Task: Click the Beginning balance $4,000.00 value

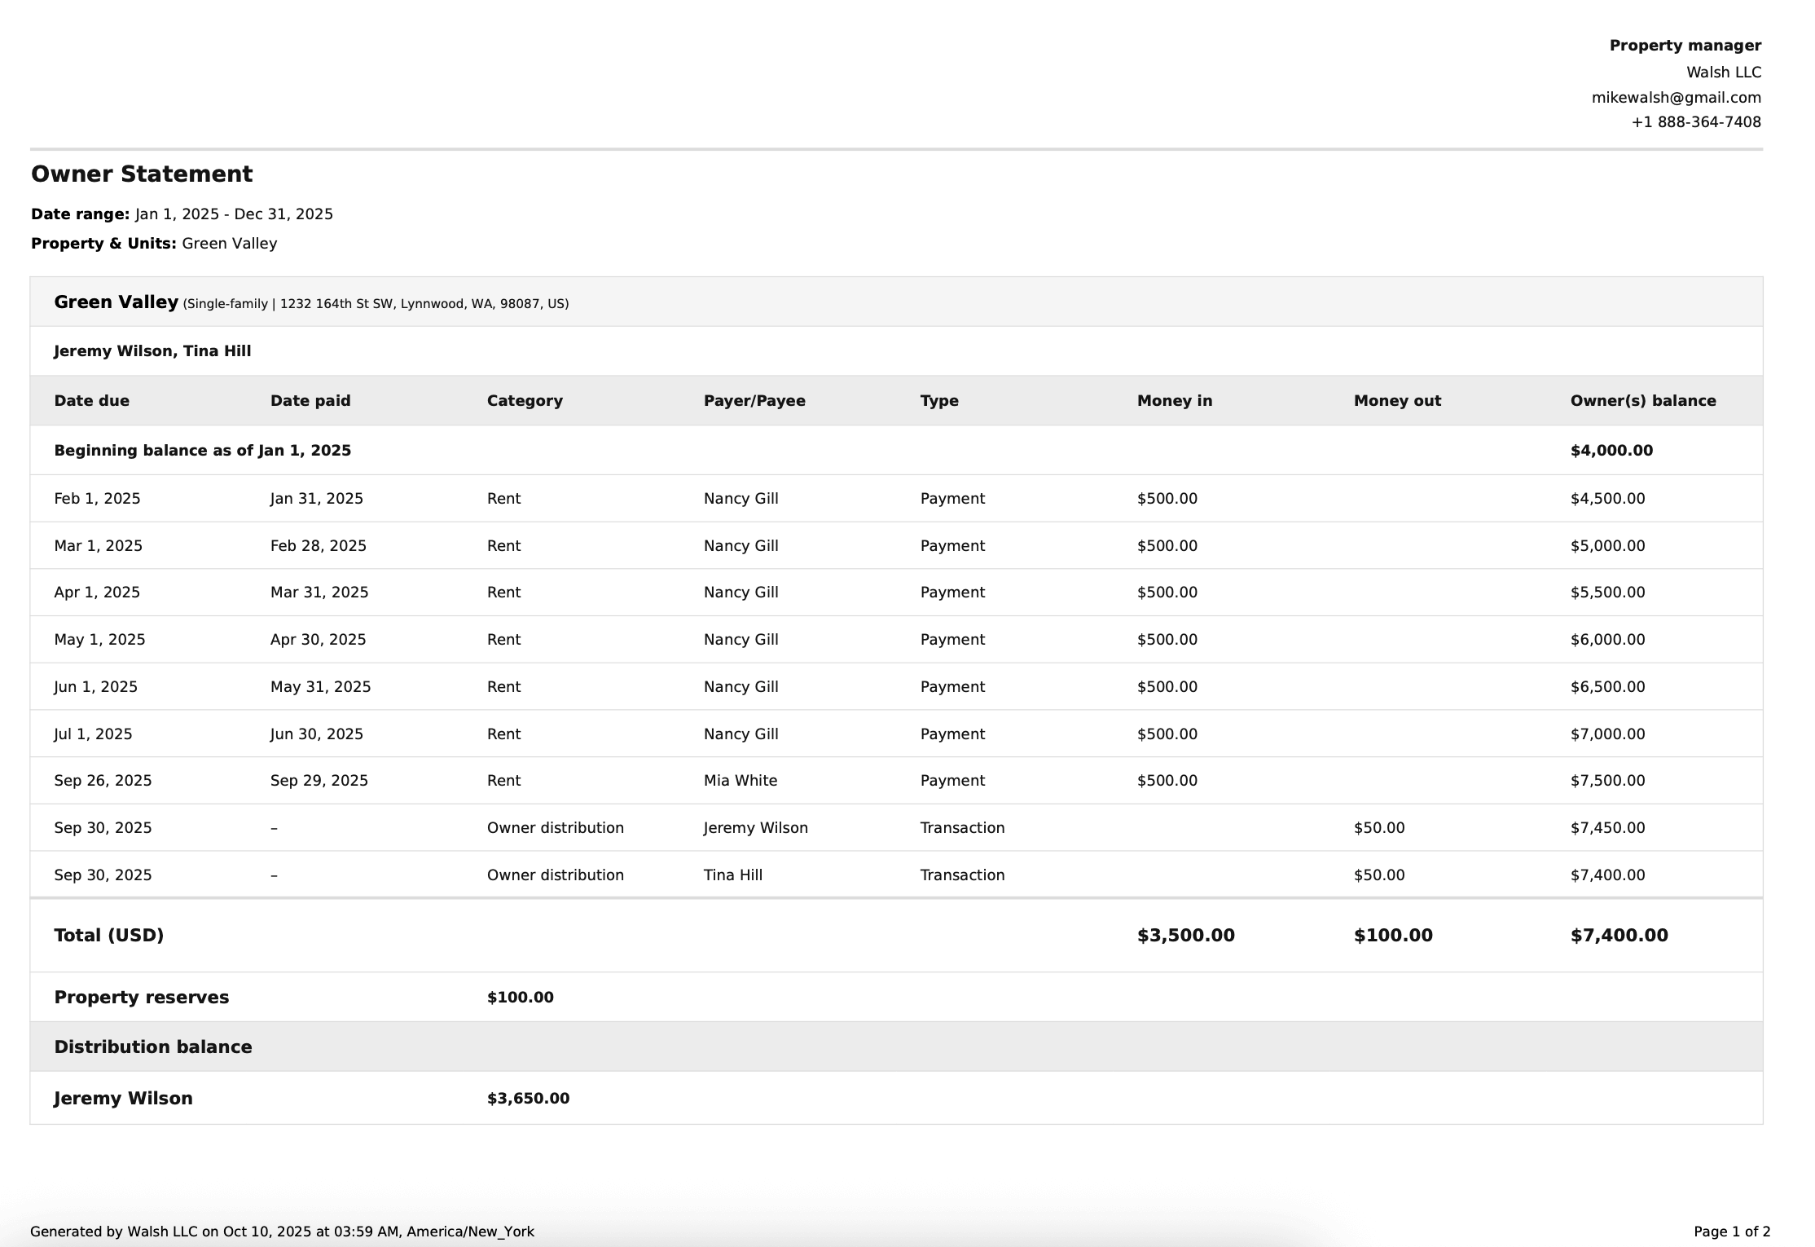Action: coord(1611,451)
